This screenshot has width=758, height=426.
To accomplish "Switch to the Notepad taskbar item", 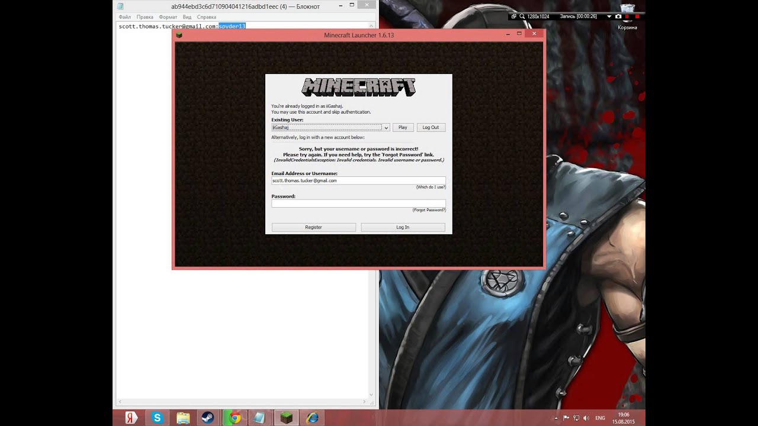I will (x=260, y=418).
